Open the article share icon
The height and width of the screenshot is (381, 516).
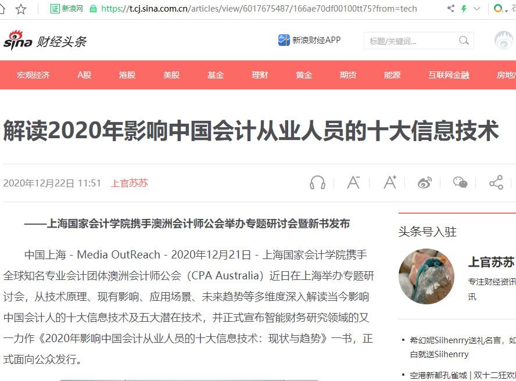[x=496, y=182]
